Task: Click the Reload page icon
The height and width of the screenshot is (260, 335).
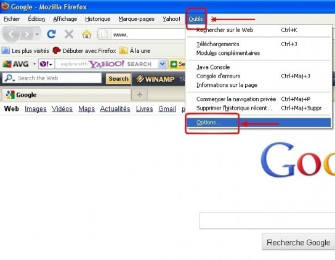Action: [51, 34]
